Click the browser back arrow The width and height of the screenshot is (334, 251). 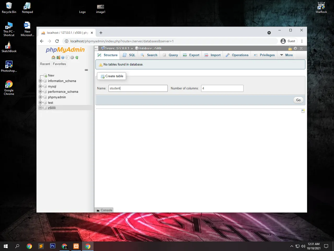pos(42,41)
